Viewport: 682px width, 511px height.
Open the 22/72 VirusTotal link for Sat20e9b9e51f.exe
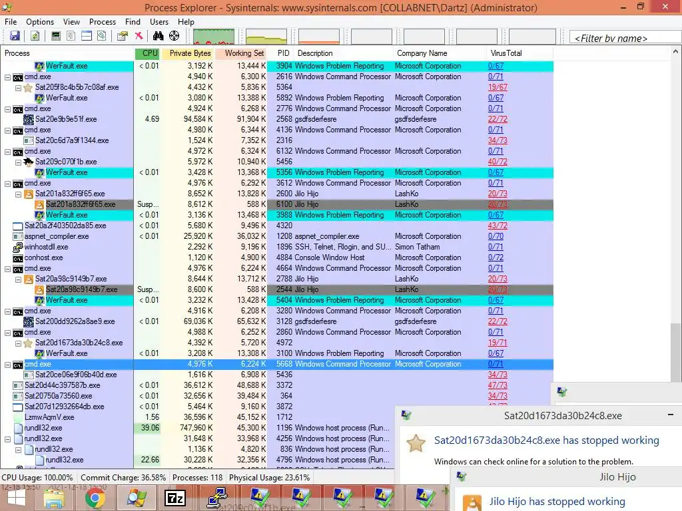click(498, 119)
